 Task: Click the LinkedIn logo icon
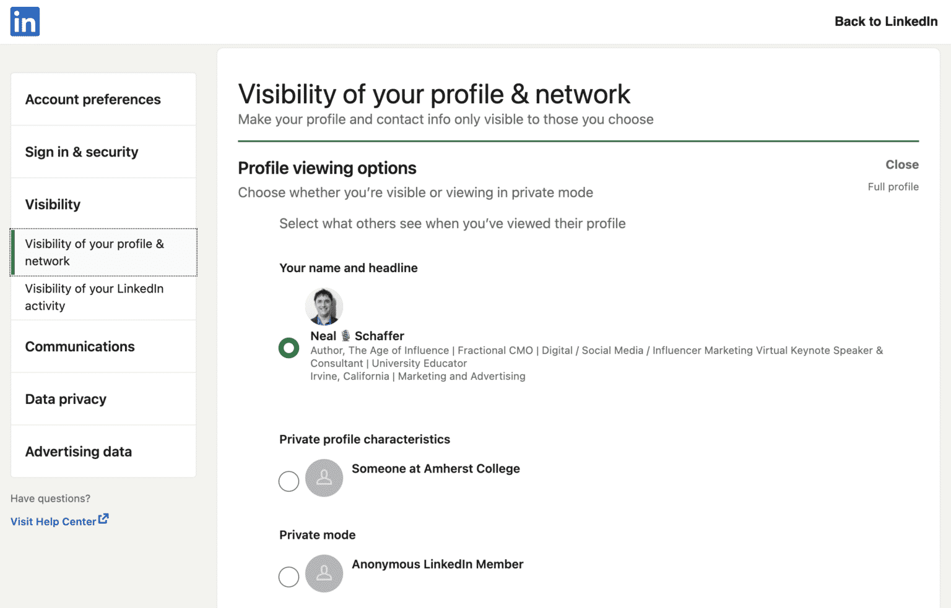pos(25,21)
